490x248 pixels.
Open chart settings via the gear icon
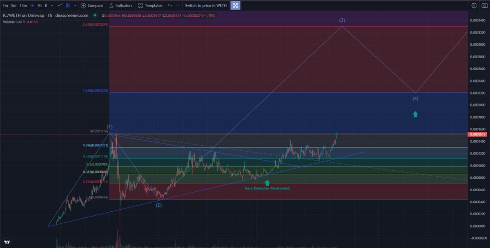tap(474, 6)
